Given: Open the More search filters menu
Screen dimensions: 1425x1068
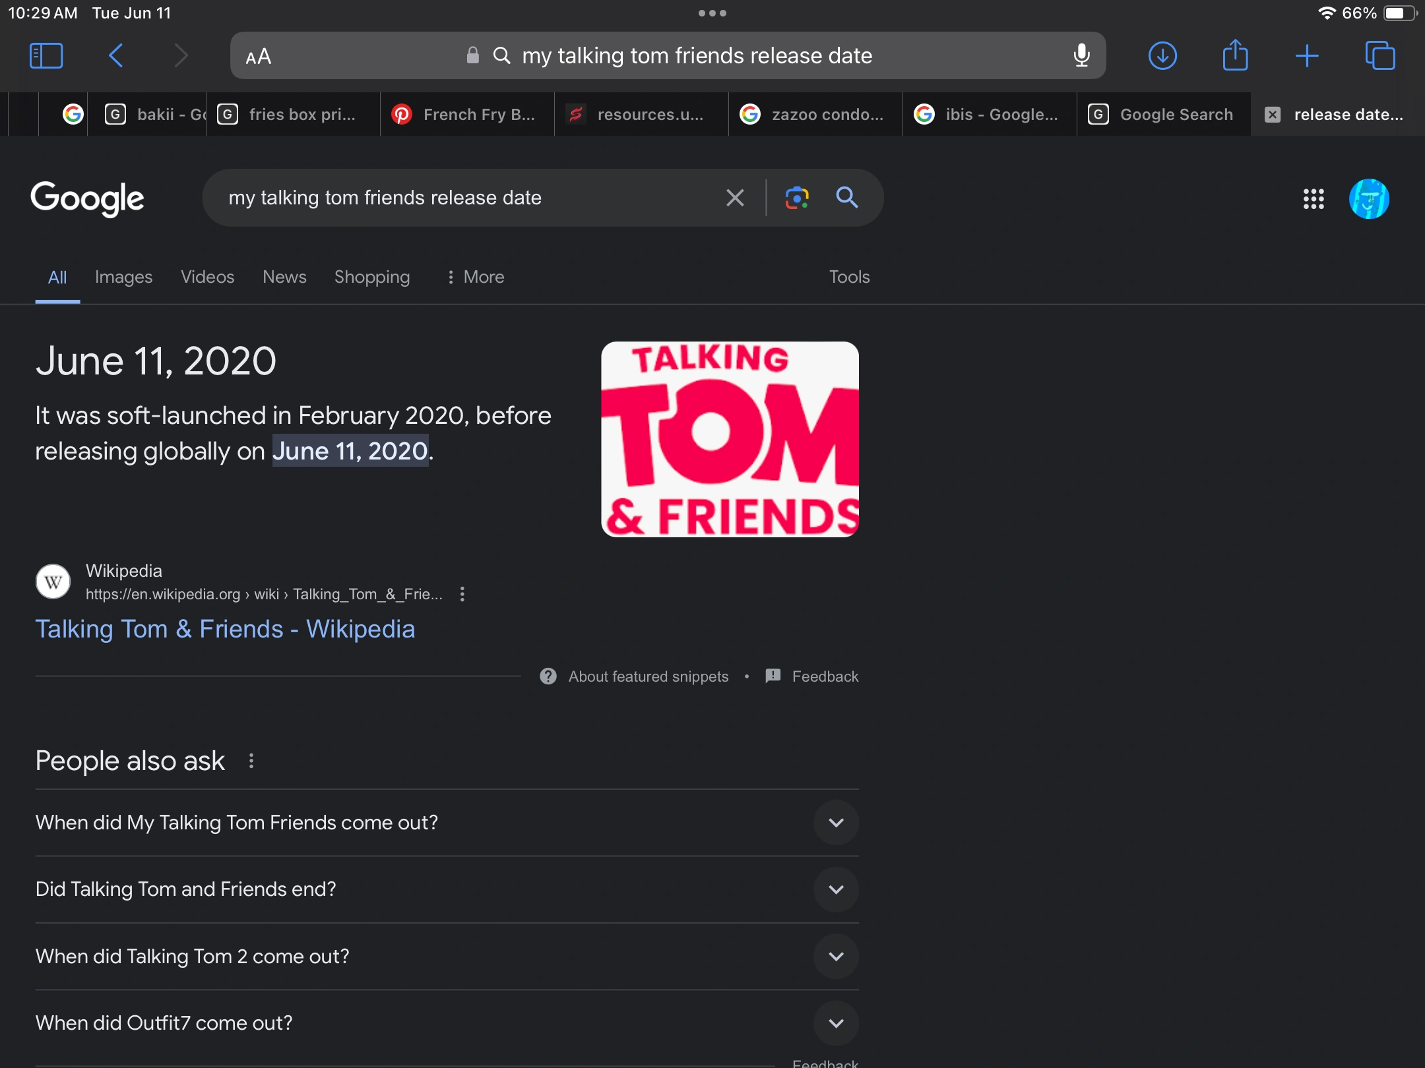Looking at the screenshot, I should pyautogui.click(x=475, y=277).
